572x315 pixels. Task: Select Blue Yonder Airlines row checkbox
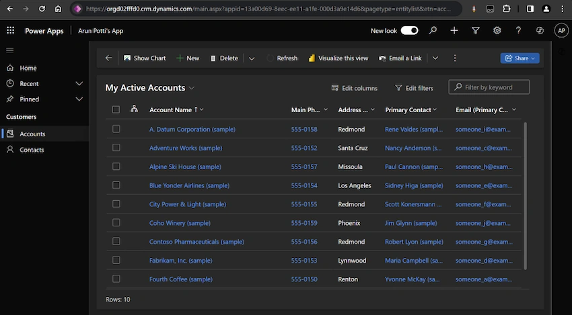click(116, 185)
